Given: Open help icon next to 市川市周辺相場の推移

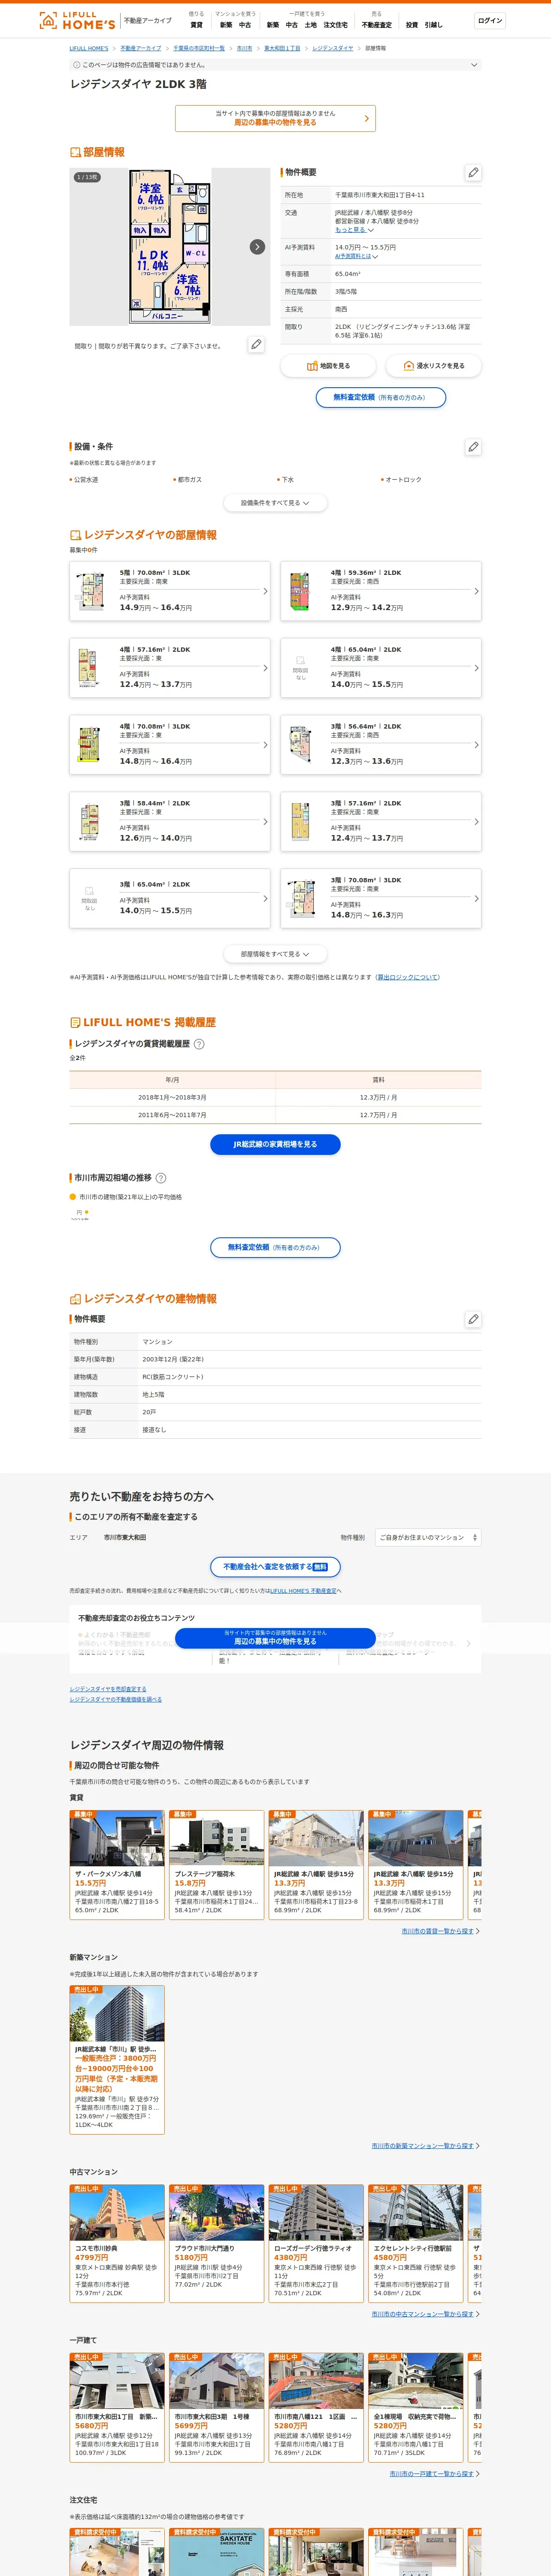Looking at the screenshot, I should 161,1178.
